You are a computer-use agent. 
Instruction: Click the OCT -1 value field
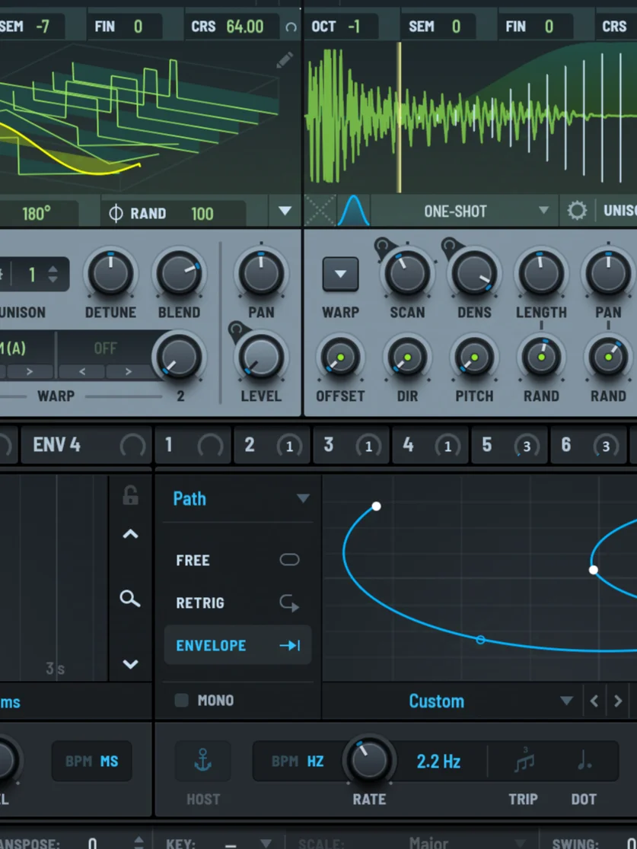[x=354, y=27]
